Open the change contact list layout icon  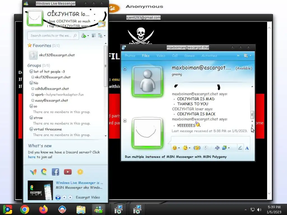(94, 36)
